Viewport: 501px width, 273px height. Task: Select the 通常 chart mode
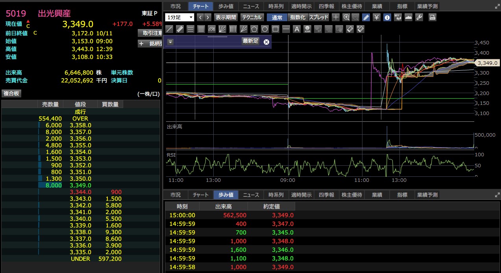coord(277,17)
